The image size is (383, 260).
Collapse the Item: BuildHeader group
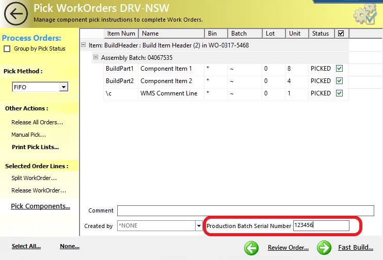[x=83, y=45]
